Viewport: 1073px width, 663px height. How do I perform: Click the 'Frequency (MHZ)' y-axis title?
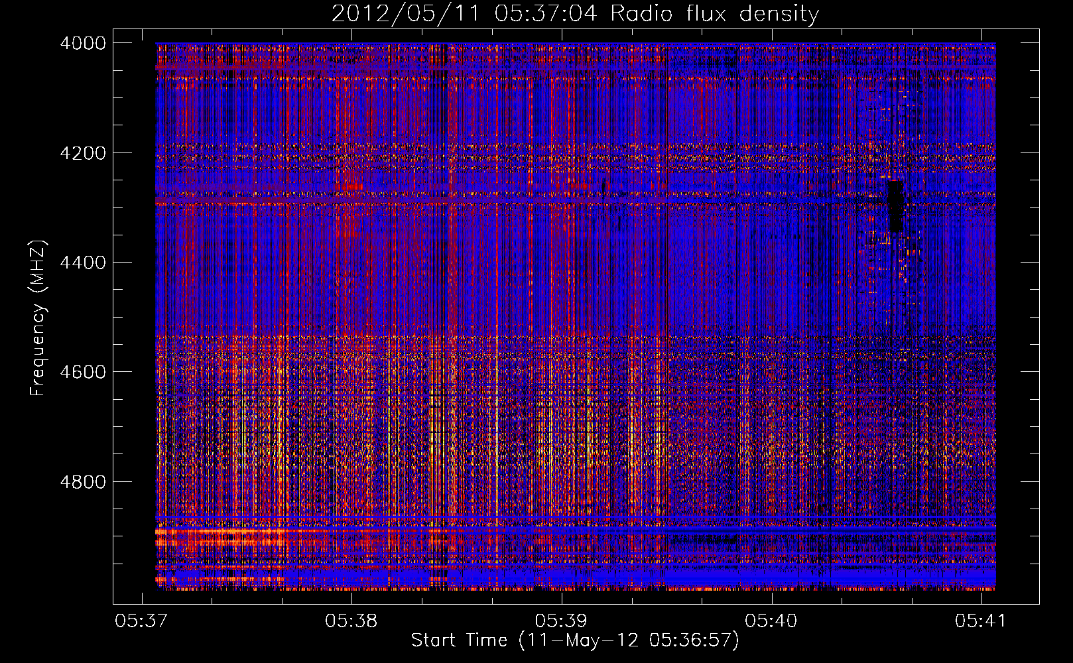coord(38,318)
